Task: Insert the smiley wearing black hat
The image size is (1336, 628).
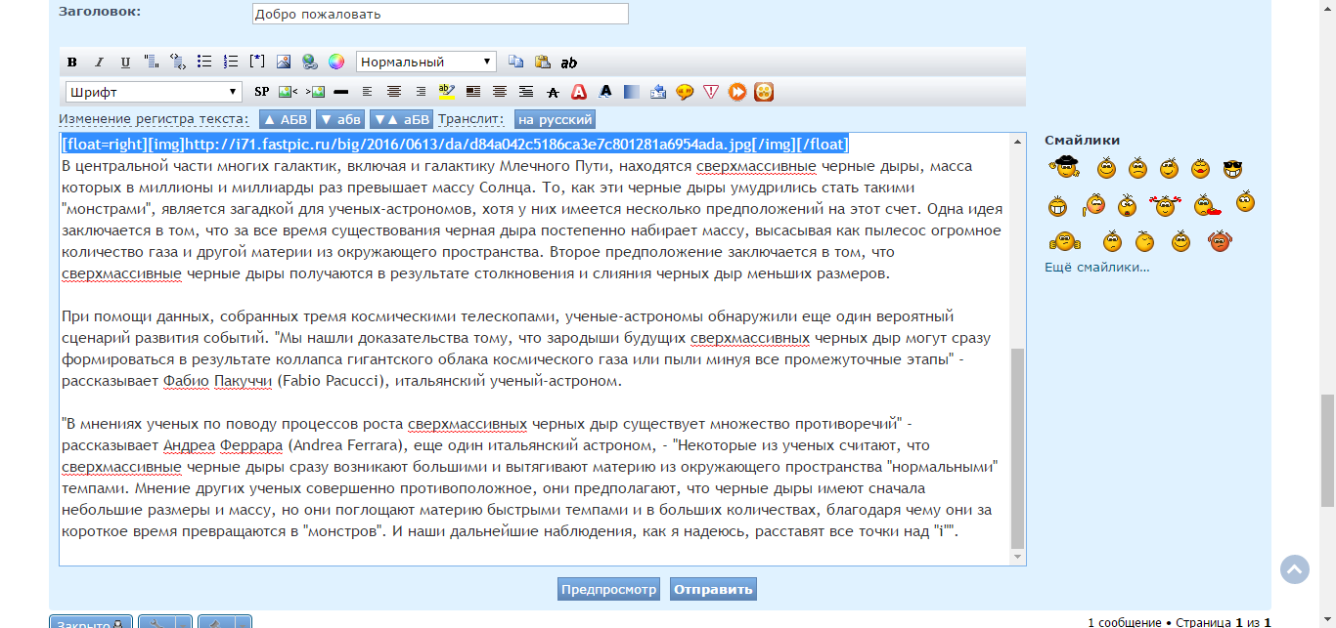Action: point(1064,167)
